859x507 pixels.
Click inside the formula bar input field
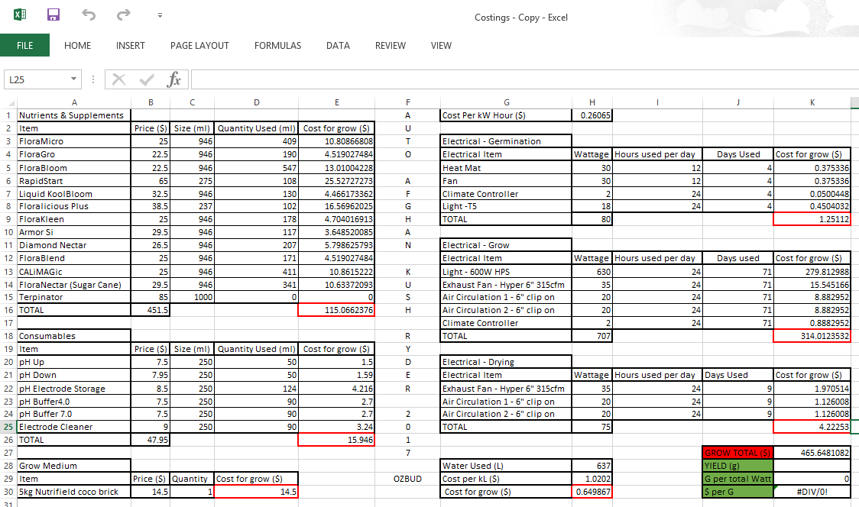(x=525, y=79)
